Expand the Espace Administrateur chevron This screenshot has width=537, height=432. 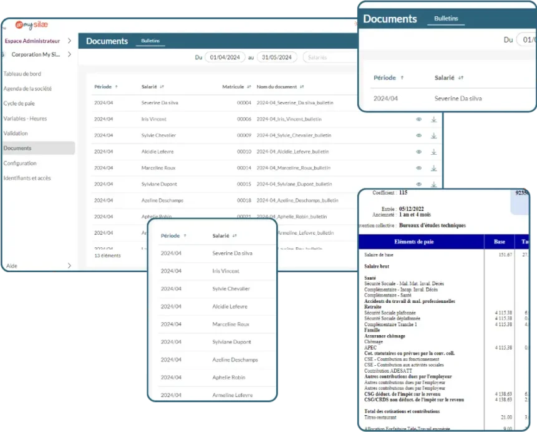[69, 41]
